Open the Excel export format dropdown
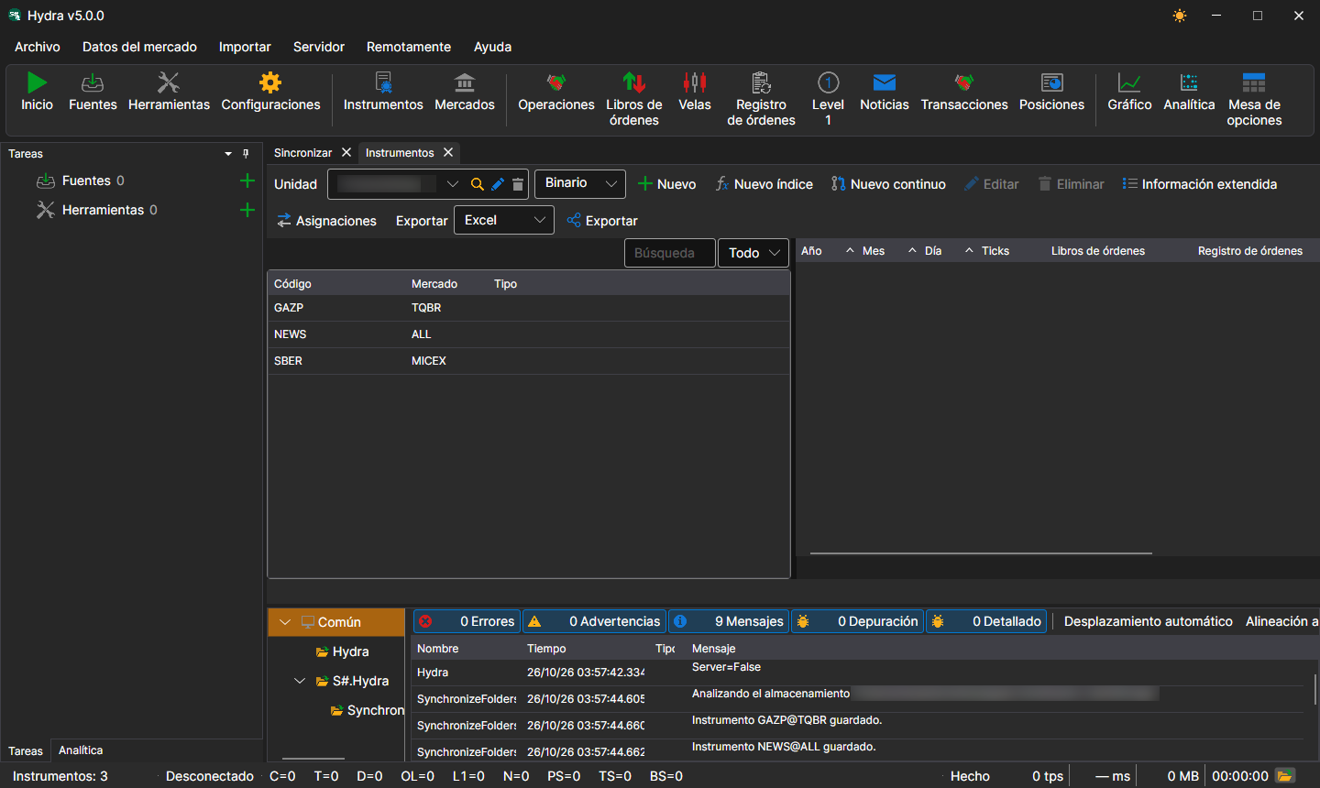 [x=504, y=220]
